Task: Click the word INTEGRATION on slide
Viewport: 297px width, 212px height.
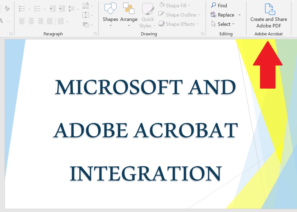Action: click(146, 174)
